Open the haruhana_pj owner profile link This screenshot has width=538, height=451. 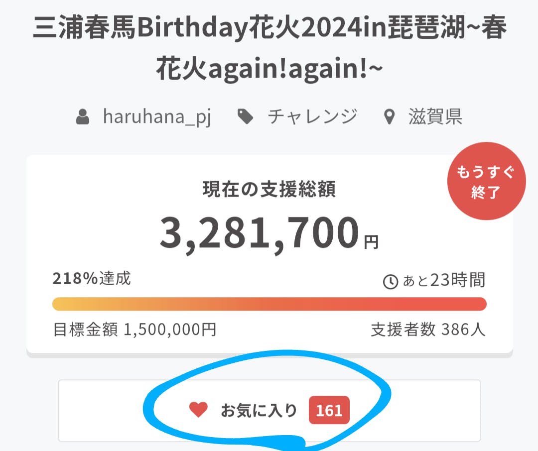point(157,117)
